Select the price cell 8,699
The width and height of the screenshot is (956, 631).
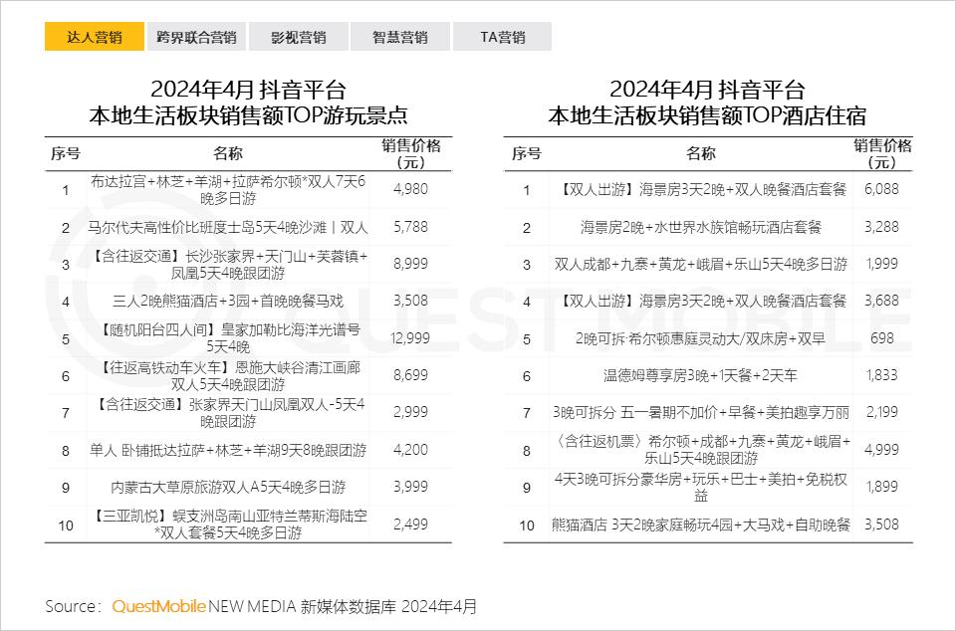pyautogui.click(x=411, y=375)
